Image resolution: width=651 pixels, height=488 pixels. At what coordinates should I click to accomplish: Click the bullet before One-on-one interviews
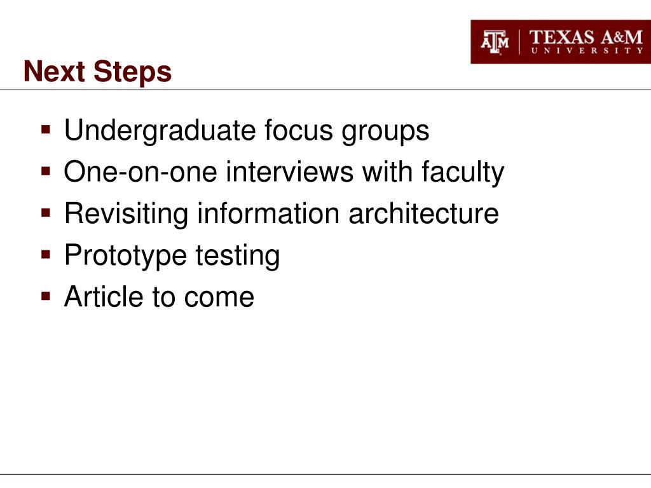pos(45,173)
